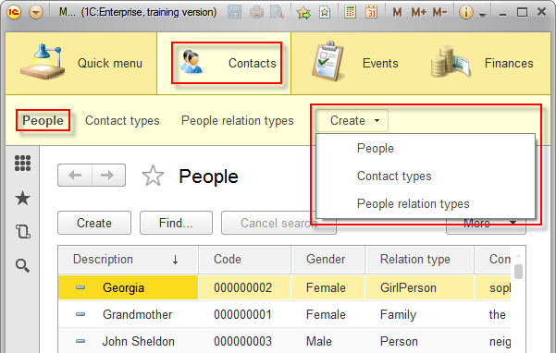Click the Code column header
Screen dimensions: 556x353
(x=244, y=259)
